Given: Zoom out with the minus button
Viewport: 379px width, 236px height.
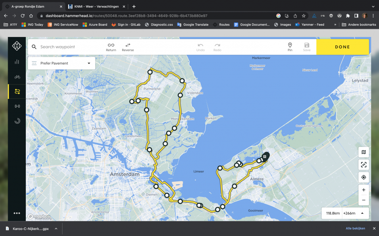Looking at the screenshot, I should (364, 200).
